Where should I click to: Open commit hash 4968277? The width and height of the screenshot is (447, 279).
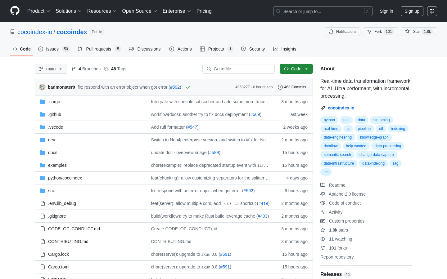[242, 87]
